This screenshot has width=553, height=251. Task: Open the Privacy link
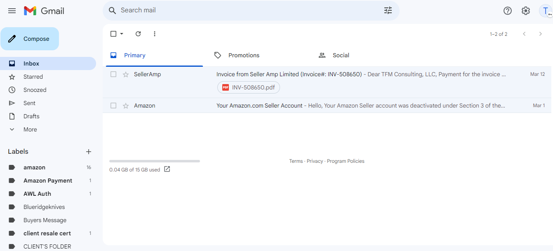tap(315, 161)
